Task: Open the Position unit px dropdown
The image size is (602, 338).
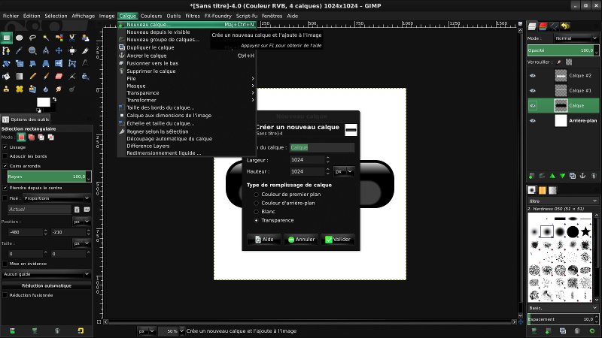Action: coord(81,222)
